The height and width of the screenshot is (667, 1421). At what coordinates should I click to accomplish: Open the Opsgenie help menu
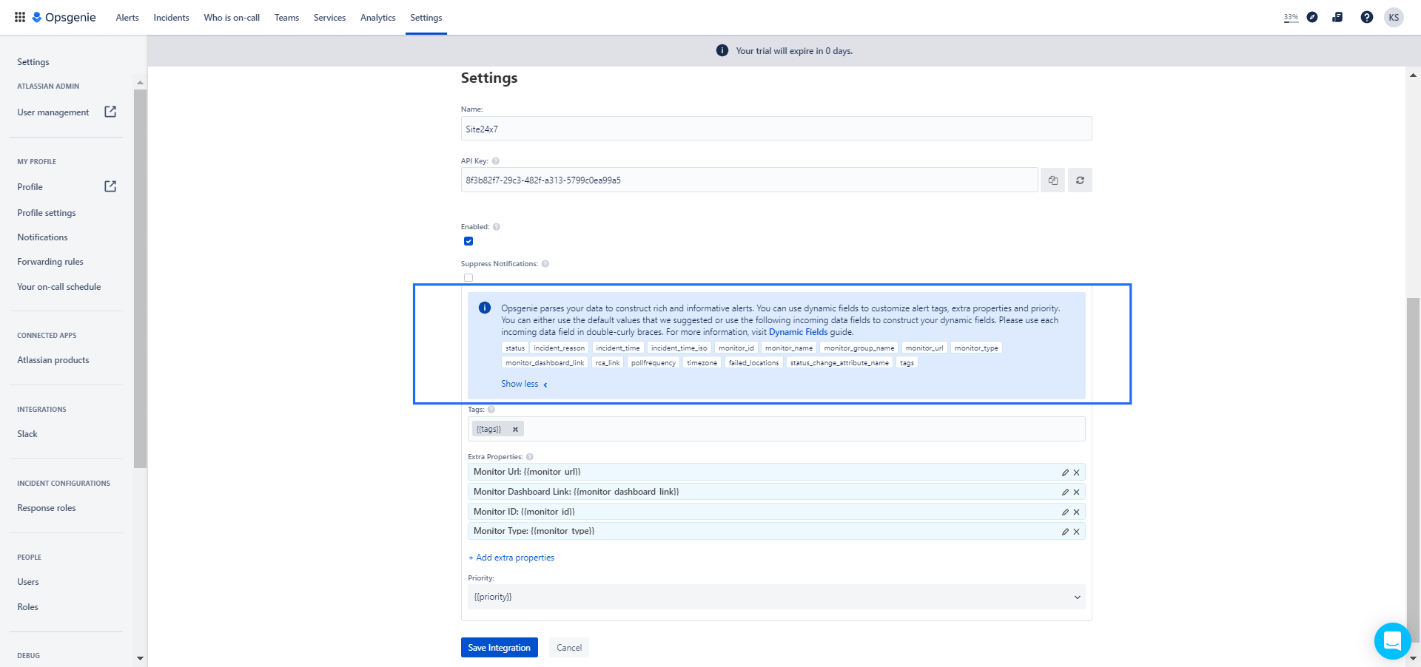tap(1366, 17)
